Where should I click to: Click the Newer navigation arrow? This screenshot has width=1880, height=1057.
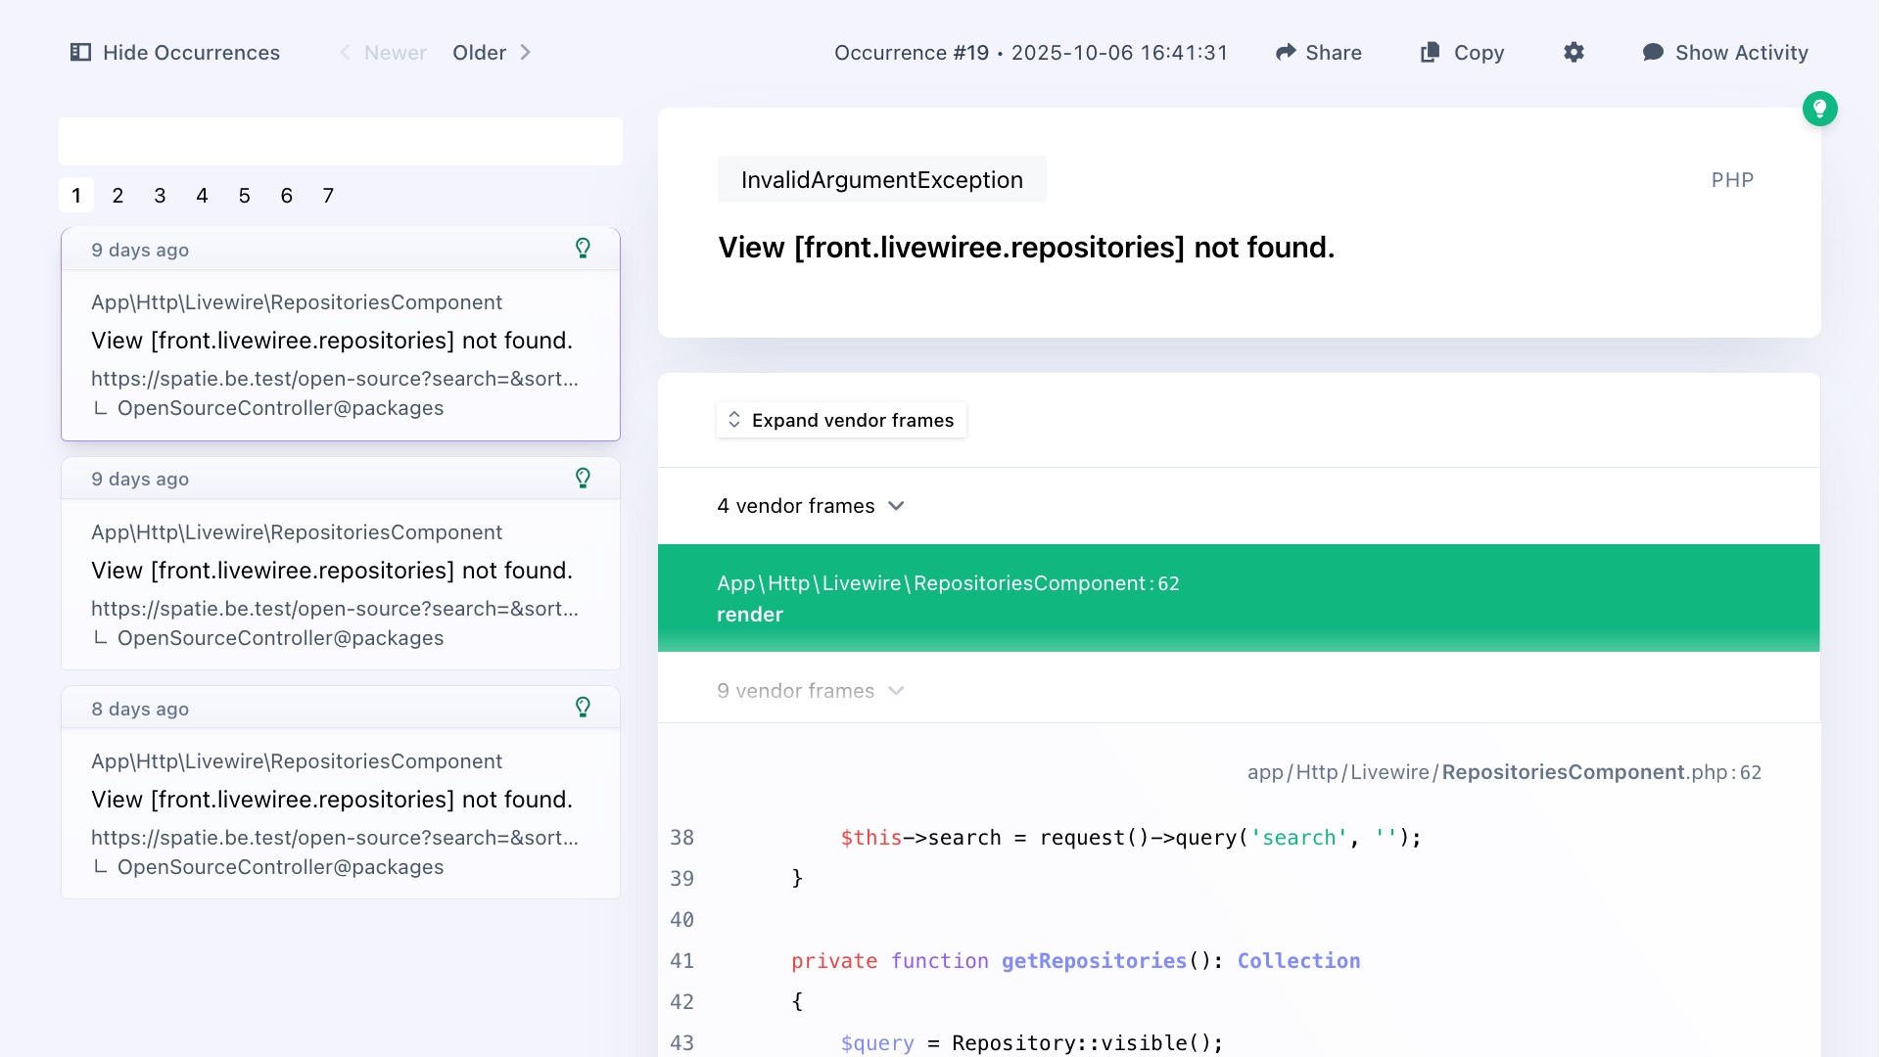point(345,52)
